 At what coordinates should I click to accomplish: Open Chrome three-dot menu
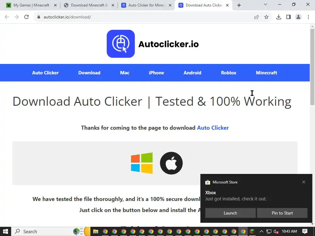pyautogui.click(x=308, y=17)
